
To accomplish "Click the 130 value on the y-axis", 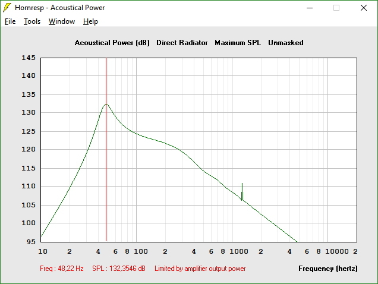I will tap(29, 112).
